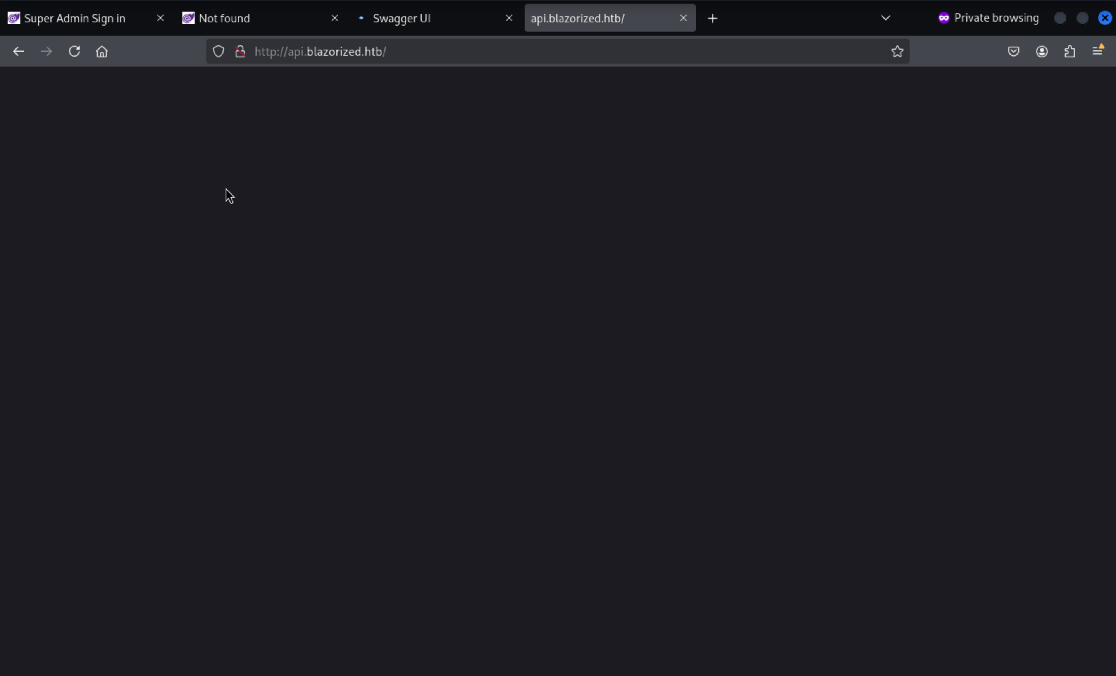Open the application hamburger menu

click(1098, 51)
